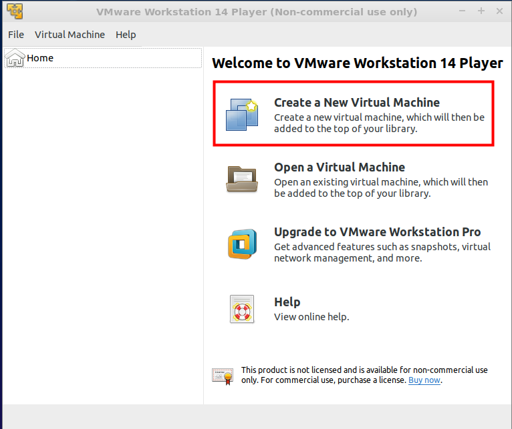
Task: Open the Virtual Machine menu
Action: pos(70,35)
